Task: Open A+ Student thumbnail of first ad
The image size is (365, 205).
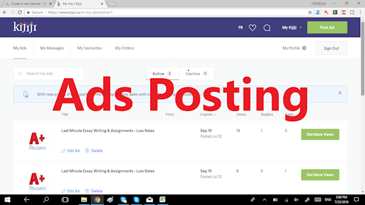Action: click(x=37, y=141)
